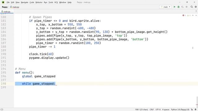Click line number 195 in the gutter
Viewport: 198px width, 111px height.
(x=3, y=73)
